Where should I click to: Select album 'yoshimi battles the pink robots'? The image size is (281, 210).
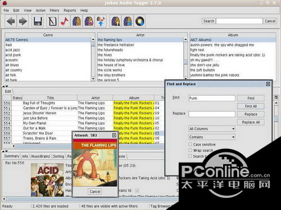215,75
